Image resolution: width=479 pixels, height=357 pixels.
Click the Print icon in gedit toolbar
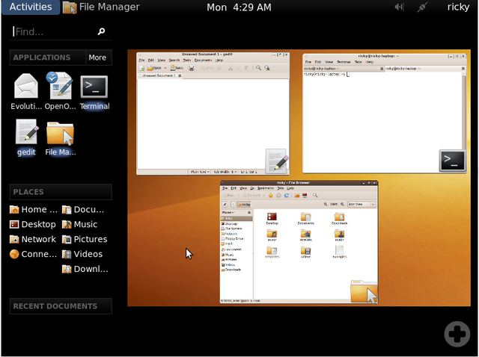tap(192, 68)
